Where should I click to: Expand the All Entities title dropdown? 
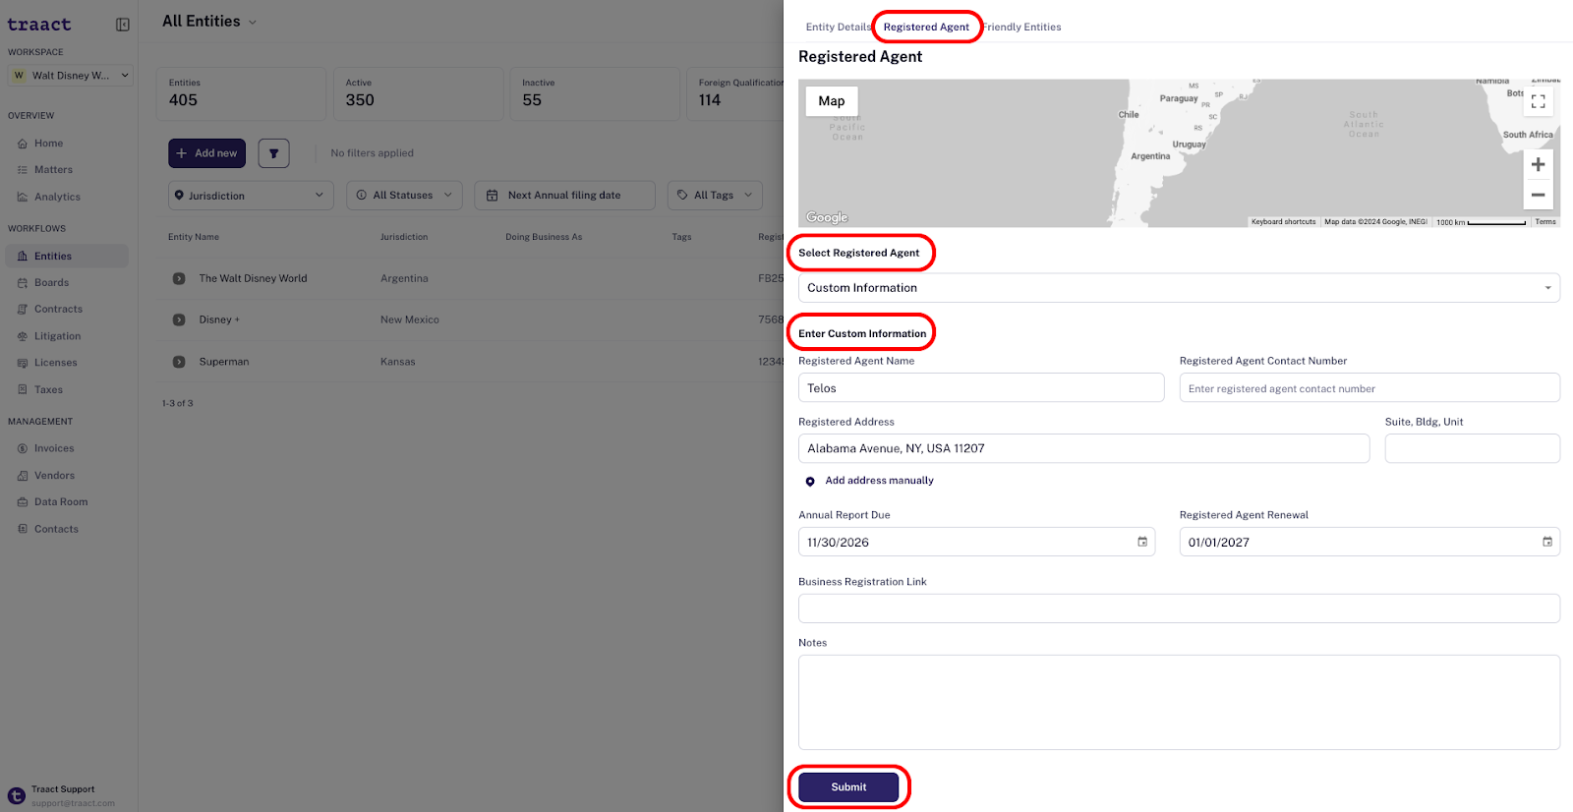click(253, 23)
